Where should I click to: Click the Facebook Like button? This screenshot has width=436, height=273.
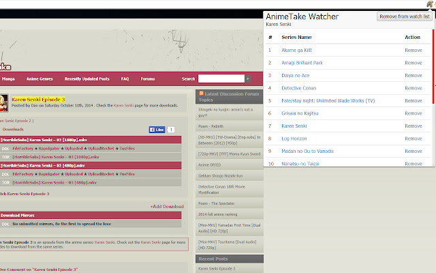click(157, 130)
